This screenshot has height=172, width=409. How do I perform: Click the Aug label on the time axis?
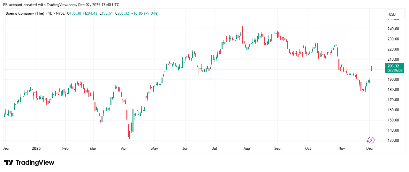[x=246, y=148]
